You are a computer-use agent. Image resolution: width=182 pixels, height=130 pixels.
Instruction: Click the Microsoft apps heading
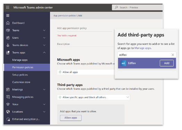tap(68, 60)
